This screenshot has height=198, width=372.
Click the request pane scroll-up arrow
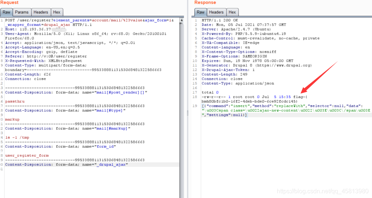pos(182,20)
